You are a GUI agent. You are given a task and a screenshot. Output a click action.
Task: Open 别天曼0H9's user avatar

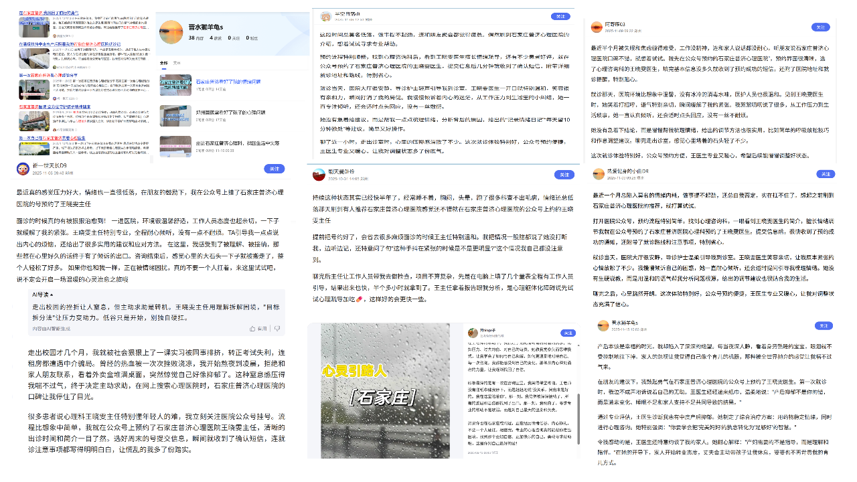[319, 175]
